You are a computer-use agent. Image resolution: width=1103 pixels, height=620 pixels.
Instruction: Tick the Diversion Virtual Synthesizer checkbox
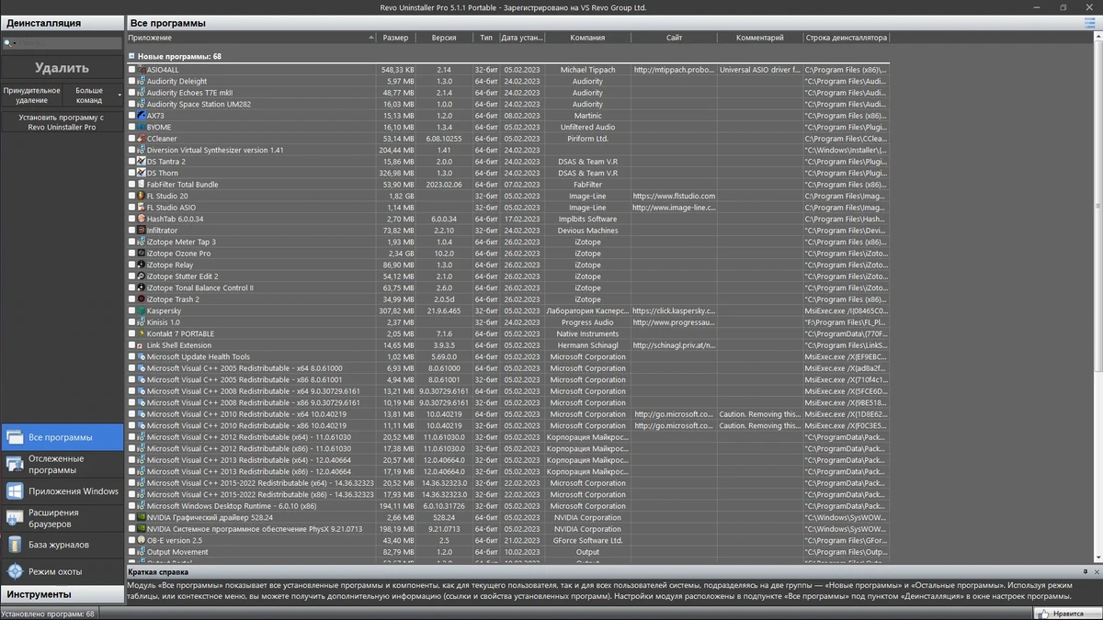(x=131, y=150)
